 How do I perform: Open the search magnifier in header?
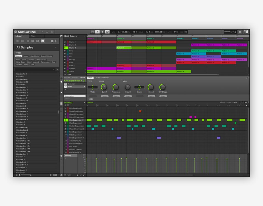point(47,32)
